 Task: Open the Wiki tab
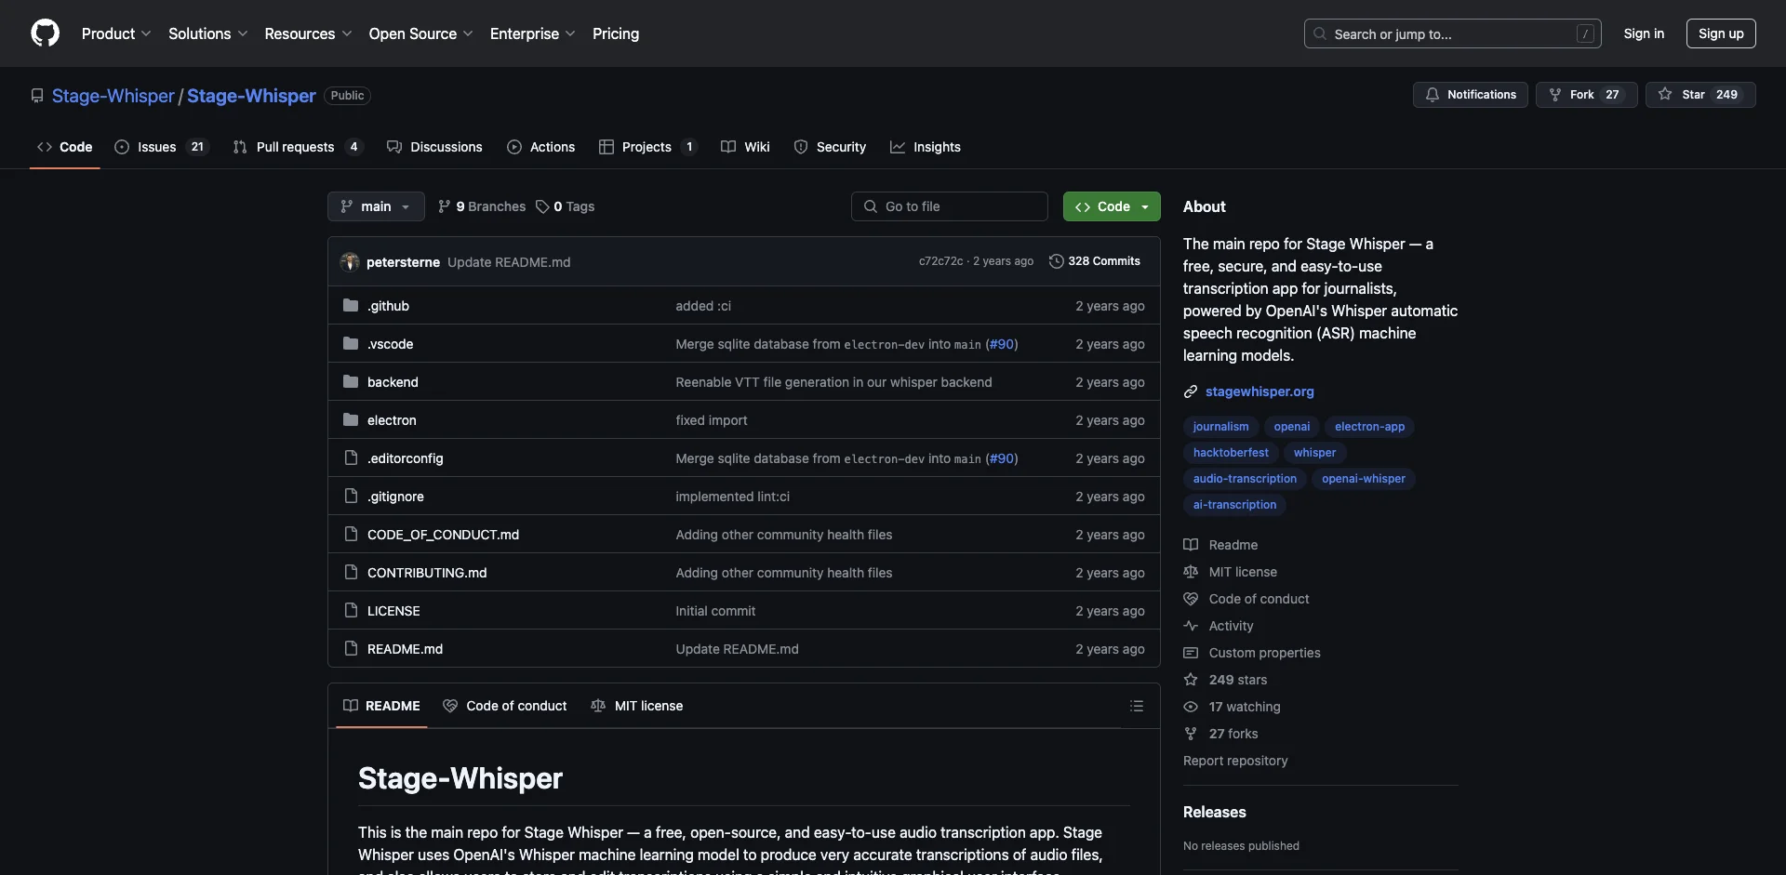pos(746,147)
